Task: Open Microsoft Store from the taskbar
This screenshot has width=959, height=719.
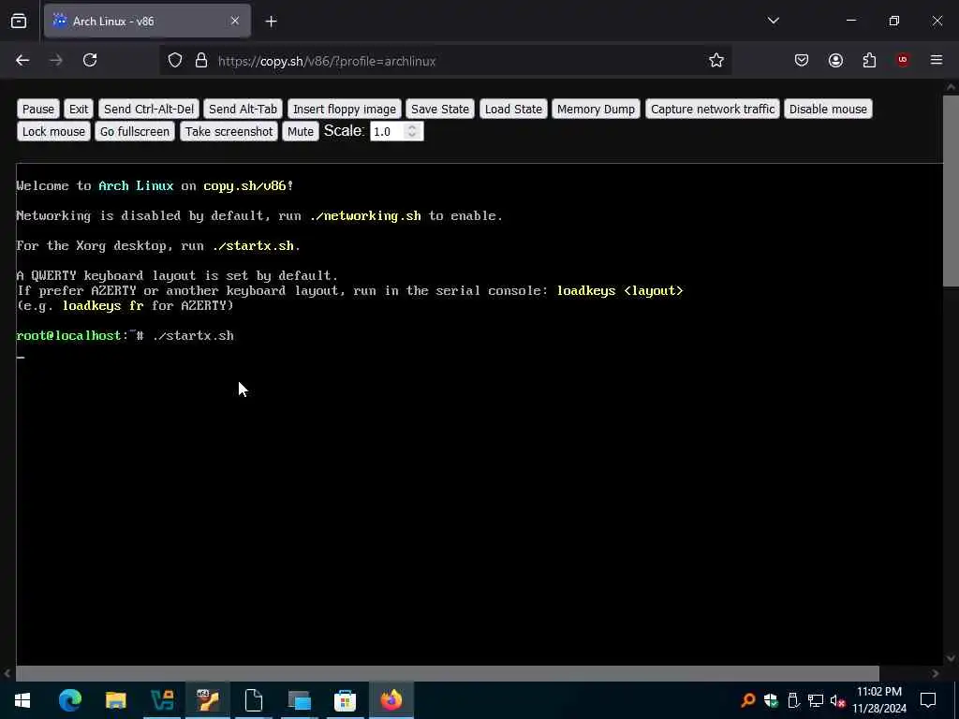Action: pos(345,700)
